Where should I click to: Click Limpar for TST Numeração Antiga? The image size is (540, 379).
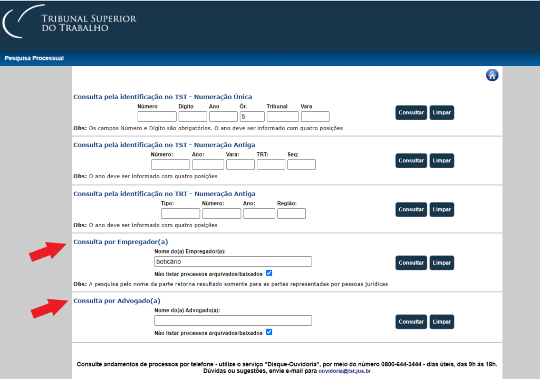coord(442,160)
